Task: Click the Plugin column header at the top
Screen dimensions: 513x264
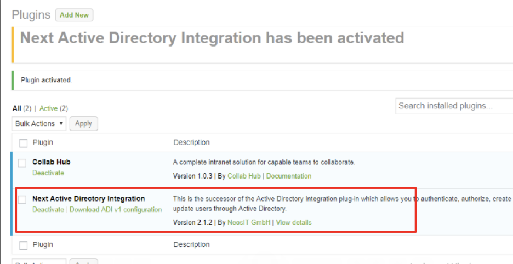Action: (43, 142)
